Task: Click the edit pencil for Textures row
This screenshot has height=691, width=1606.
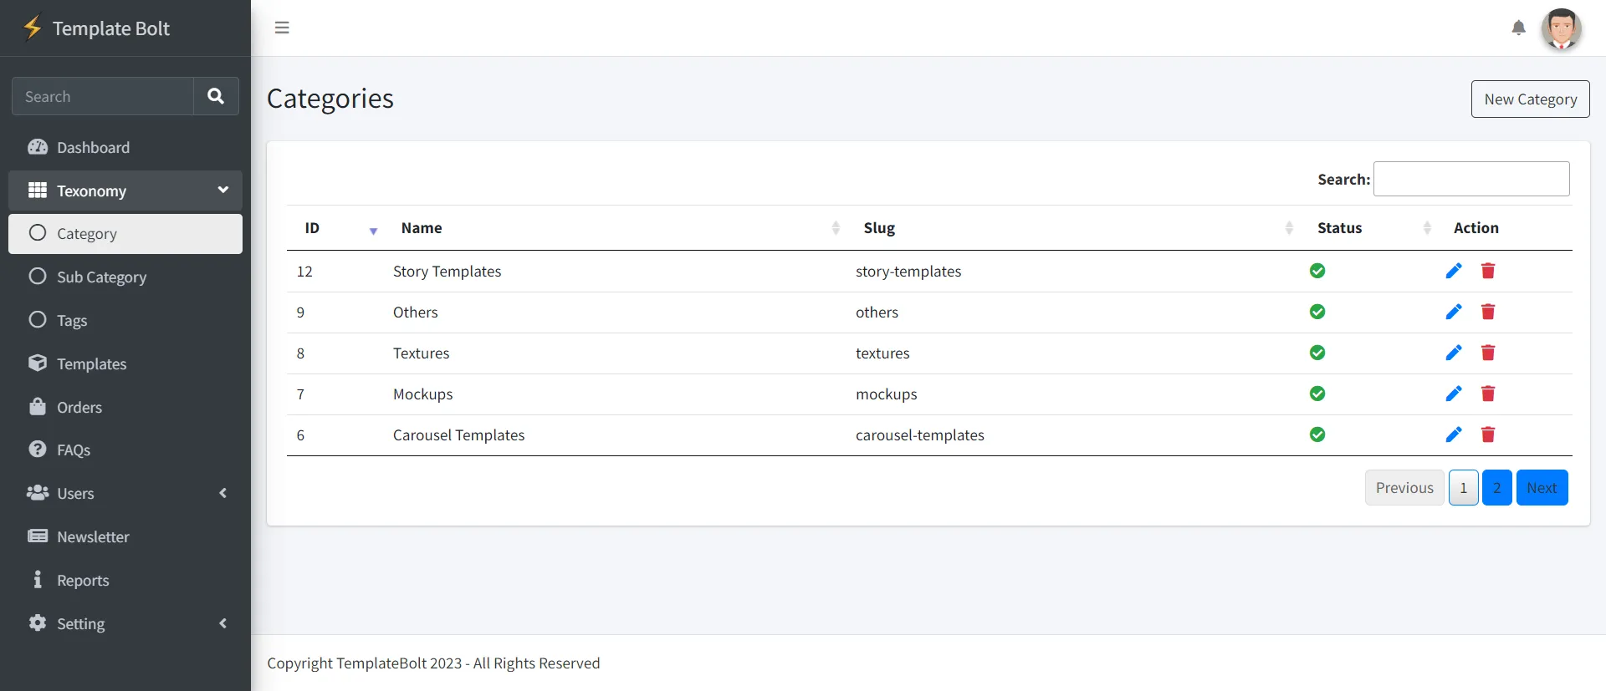Action: tap(1454, 353)
